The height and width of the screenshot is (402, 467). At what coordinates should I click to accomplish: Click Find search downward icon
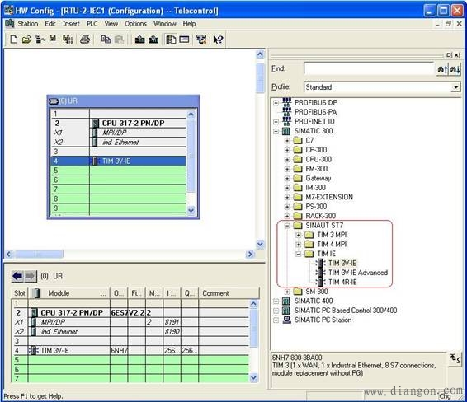[x=455, y=69]
